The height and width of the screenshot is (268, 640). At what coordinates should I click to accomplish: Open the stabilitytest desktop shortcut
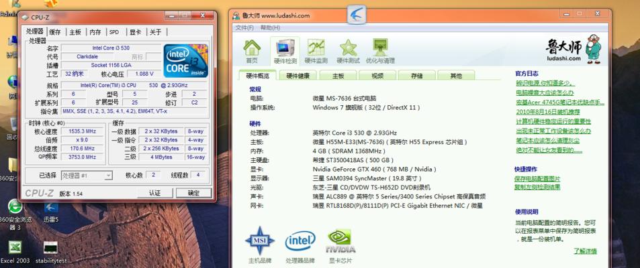click(x=51, y=253)
